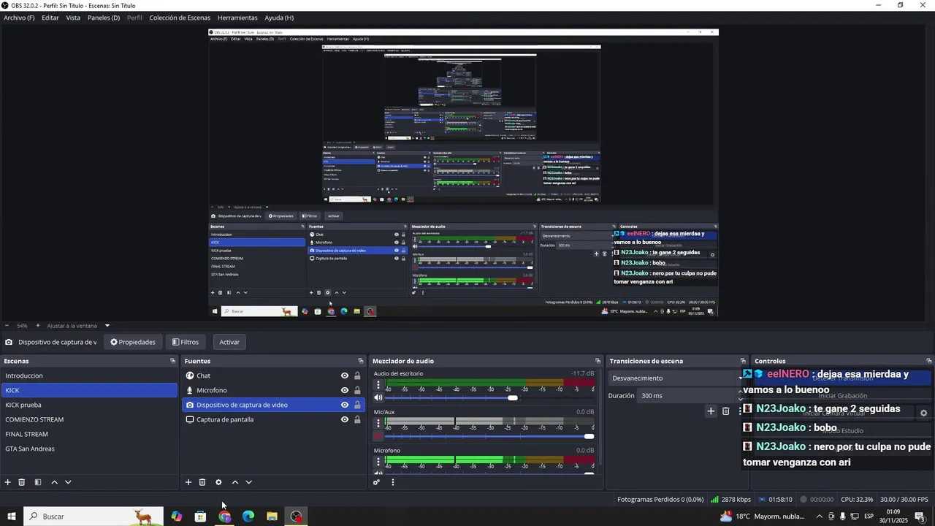This screenshot has width=935, height=526.
Task: Open the Desvanecimiento transition dropdown
Action: (x=676, y=378)
